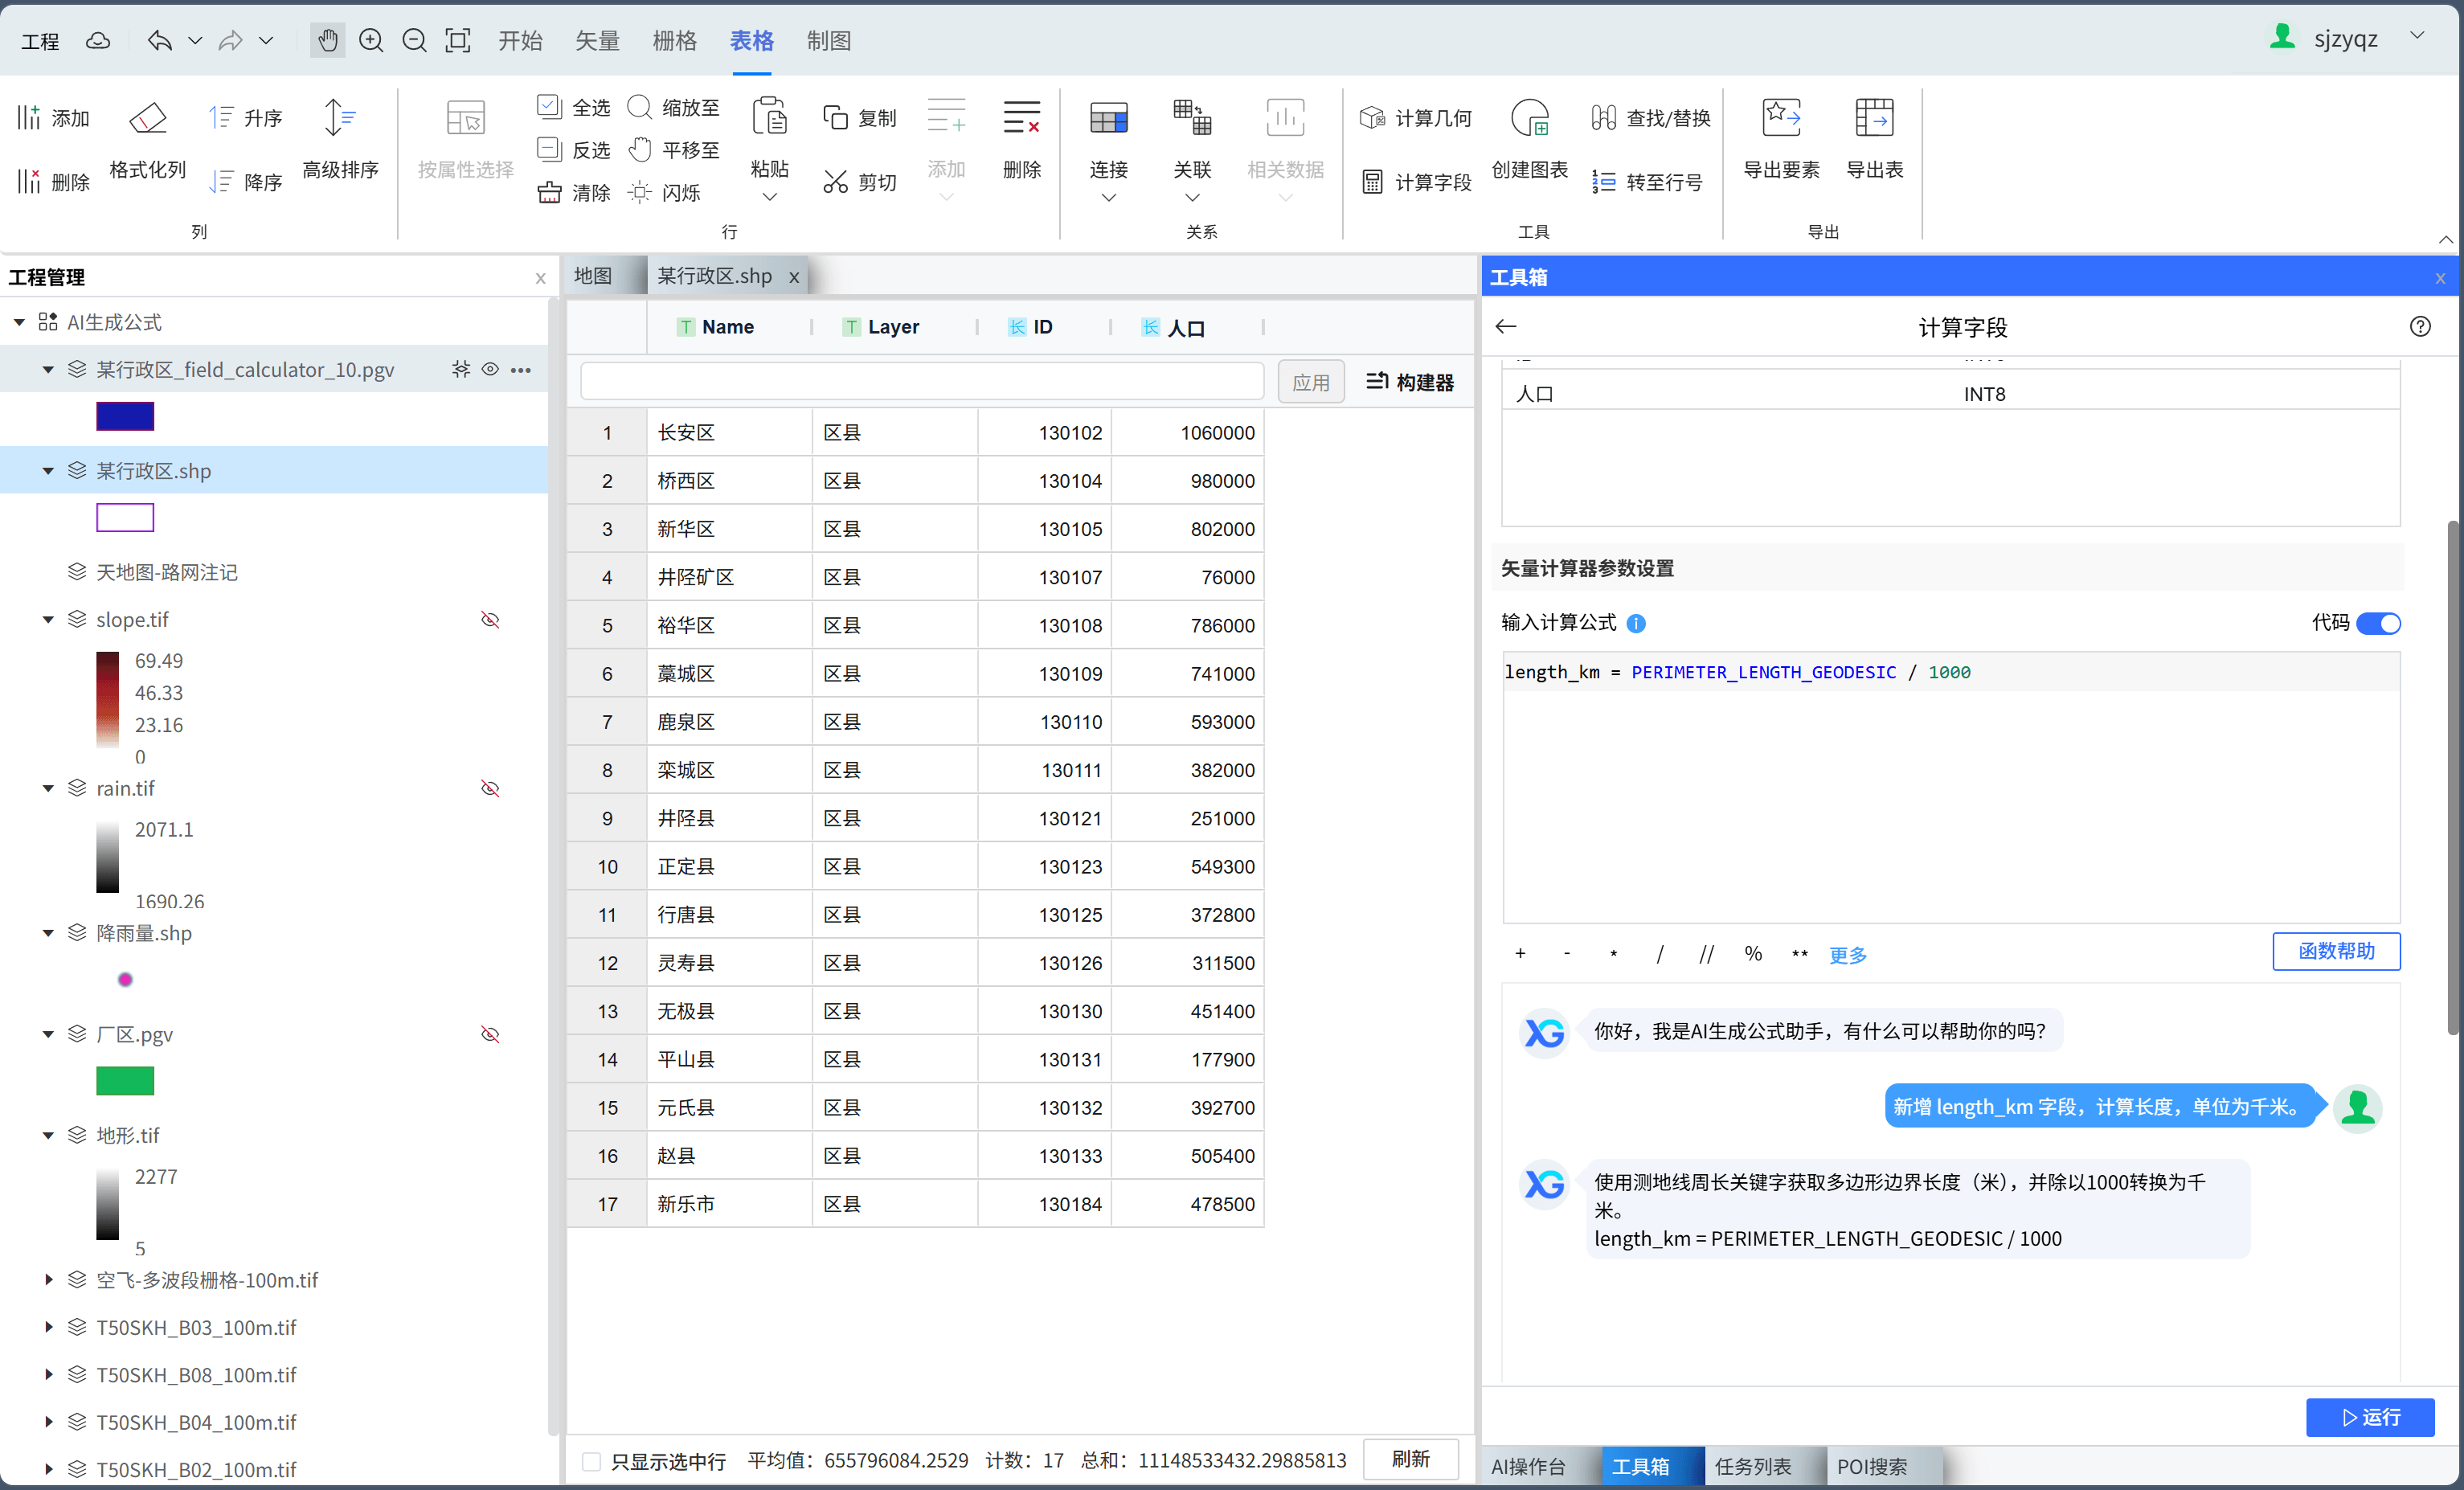
Task: Open the 粘贴 paste dropdown
Action: [769, 197]
